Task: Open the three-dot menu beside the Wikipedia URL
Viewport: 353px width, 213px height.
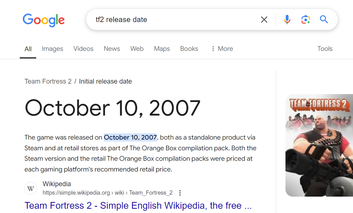Action: click(180, 193)
